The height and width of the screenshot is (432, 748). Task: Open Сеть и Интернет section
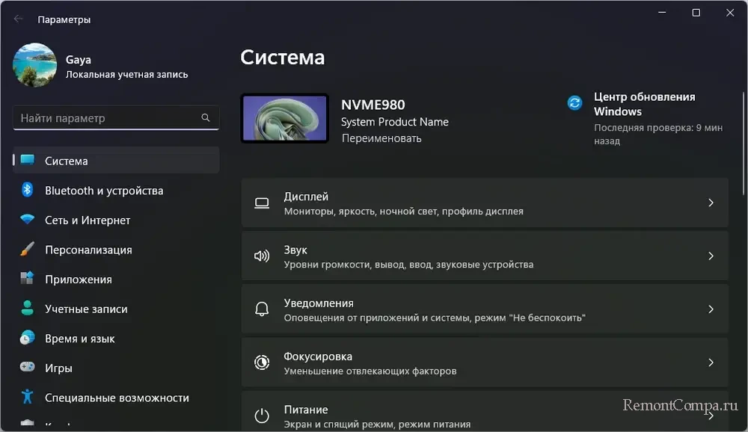pos(88,220)
